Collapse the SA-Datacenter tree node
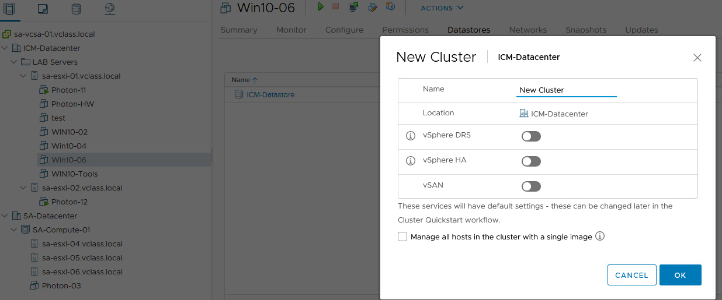The height and width of the screenshot is (300, 722). 5,216
